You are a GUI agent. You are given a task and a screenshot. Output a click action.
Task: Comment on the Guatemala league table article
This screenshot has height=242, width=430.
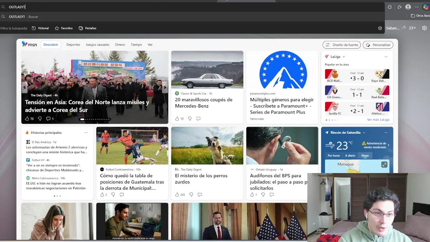tap(122, 195)
